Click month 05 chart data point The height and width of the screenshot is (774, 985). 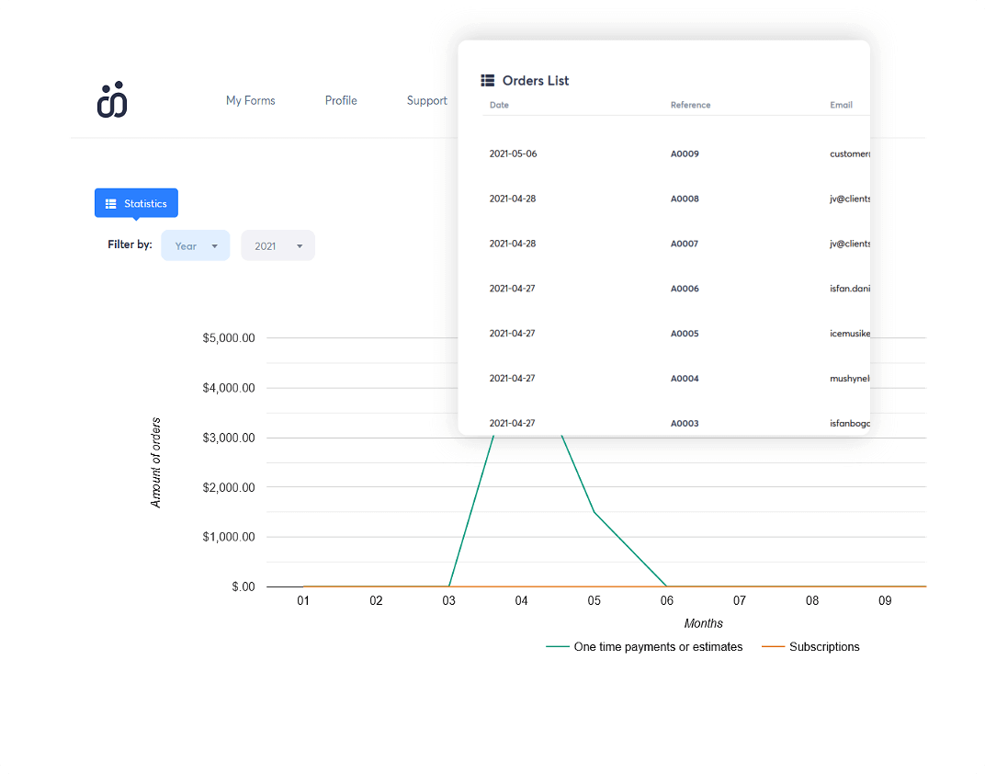(x=594, y=513)
